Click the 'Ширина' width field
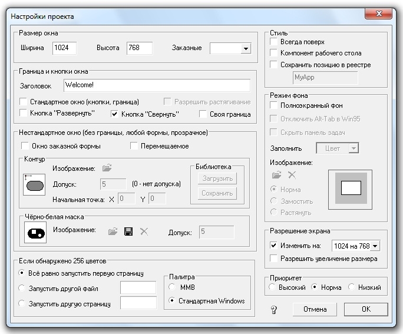The image size is (403, 334). (x=64, y=48)
